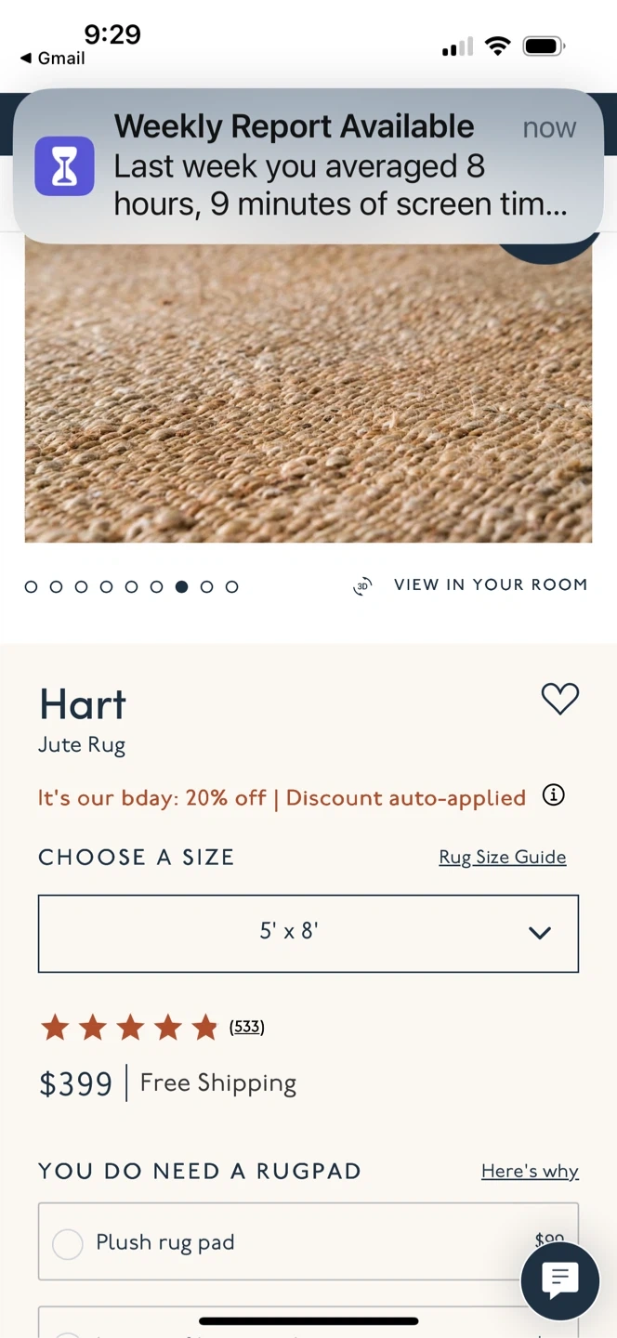617x1338 pixels.
Task: Tap the Screen Time hourglass notification icon
Action: coord(64,166)
